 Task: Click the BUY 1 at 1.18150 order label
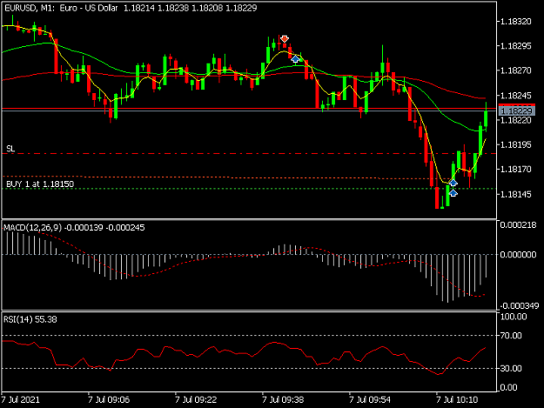pos(40,184)
